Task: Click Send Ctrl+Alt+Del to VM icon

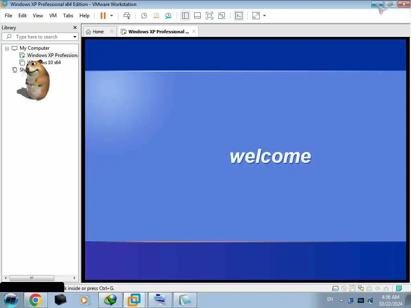Action: tap(127, 16)
